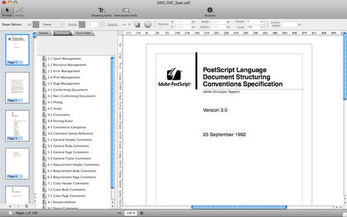Open the '7.2 Color Body Comments' bookmark

click(x=67, y=190)
